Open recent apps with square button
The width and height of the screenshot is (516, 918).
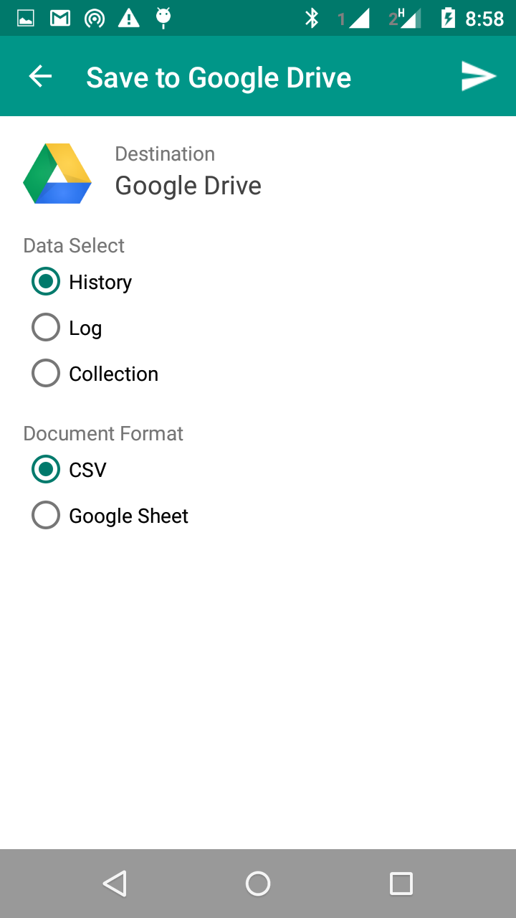tap(401, 884)
